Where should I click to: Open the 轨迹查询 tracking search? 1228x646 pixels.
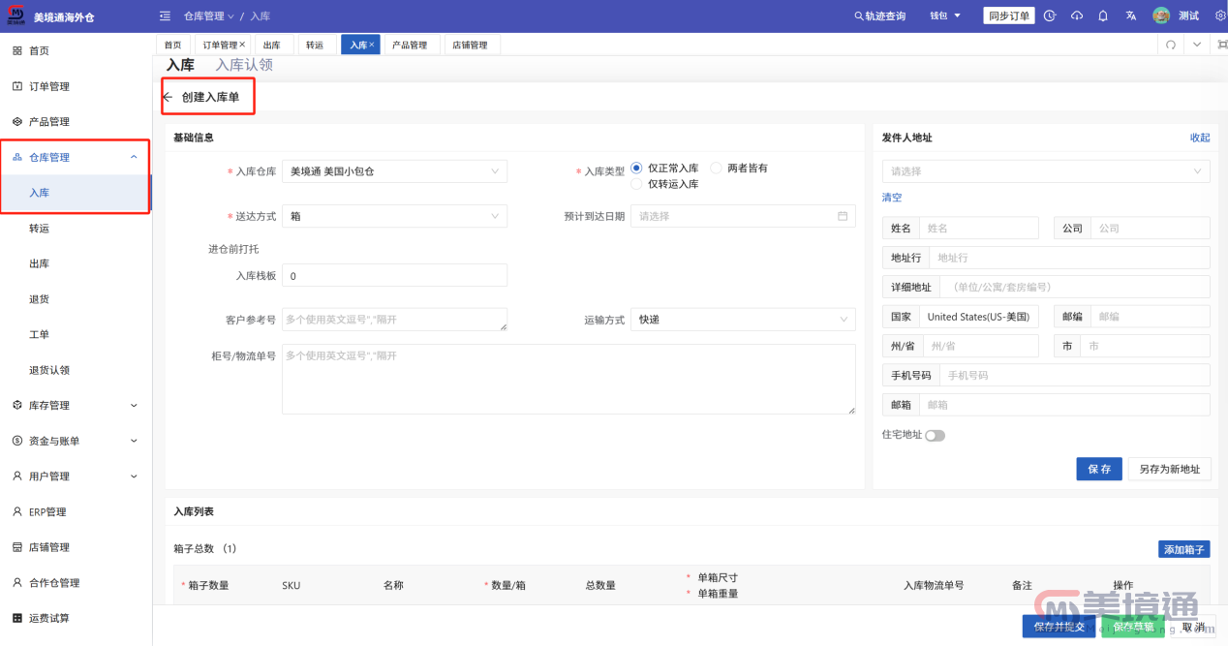880,16
